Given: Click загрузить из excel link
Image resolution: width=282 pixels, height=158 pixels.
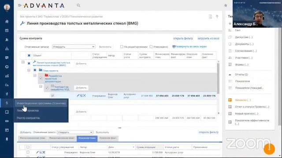Looking at the screenshot, I should pyautogui.click(x=208, y=39).
